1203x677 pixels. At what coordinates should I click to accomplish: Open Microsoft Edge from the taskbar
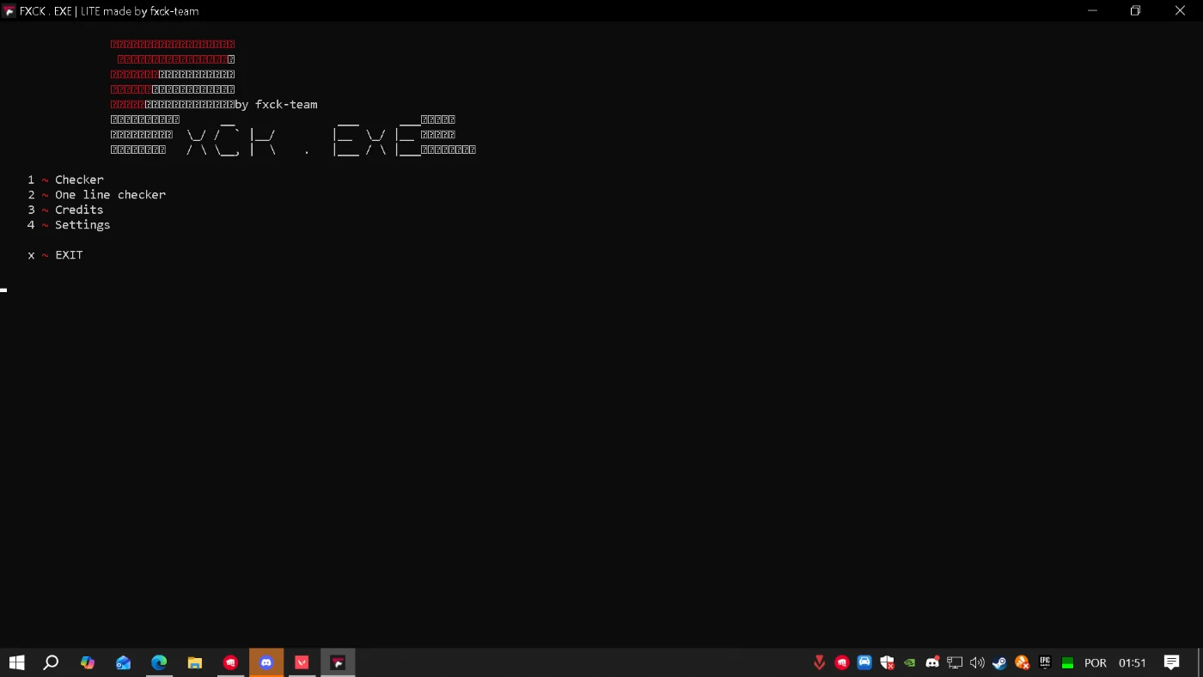click(x=159, y=662)
